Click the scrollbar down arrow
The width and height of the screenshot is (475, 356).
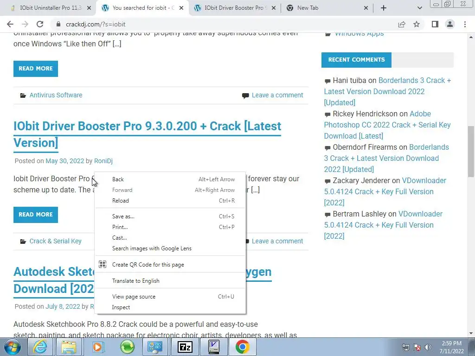(x=471, y=334)
